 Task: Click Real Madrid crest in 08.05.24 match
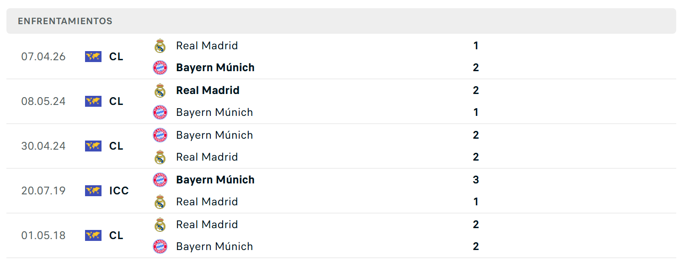[160, 90]
